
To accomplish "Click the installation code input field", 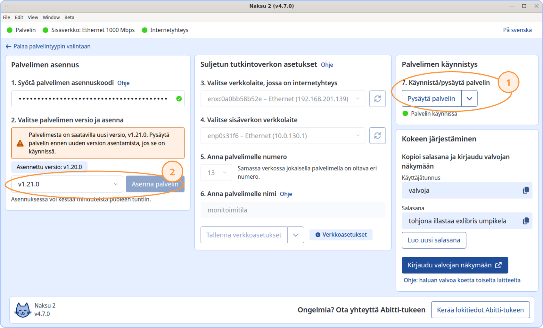I will click(x=93, y=99).
